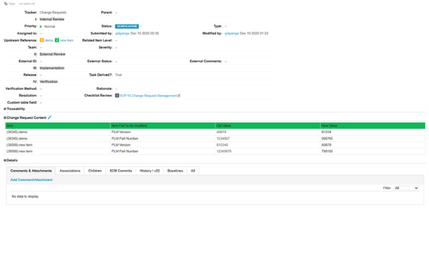The image size is (429, 268).
Task: Click PLM Version in the demo row
Action: click(x=121, y=132)
